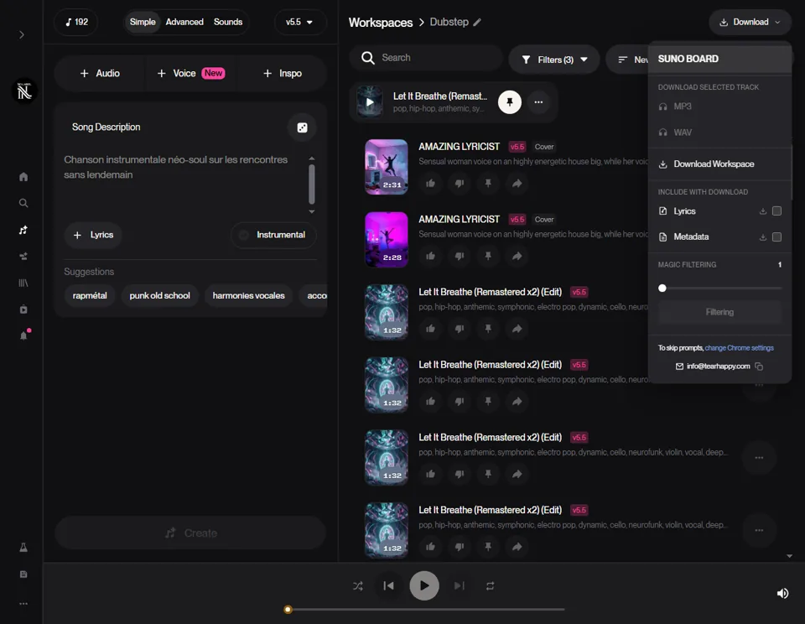Switch to Sounds tab

point(228,22)
